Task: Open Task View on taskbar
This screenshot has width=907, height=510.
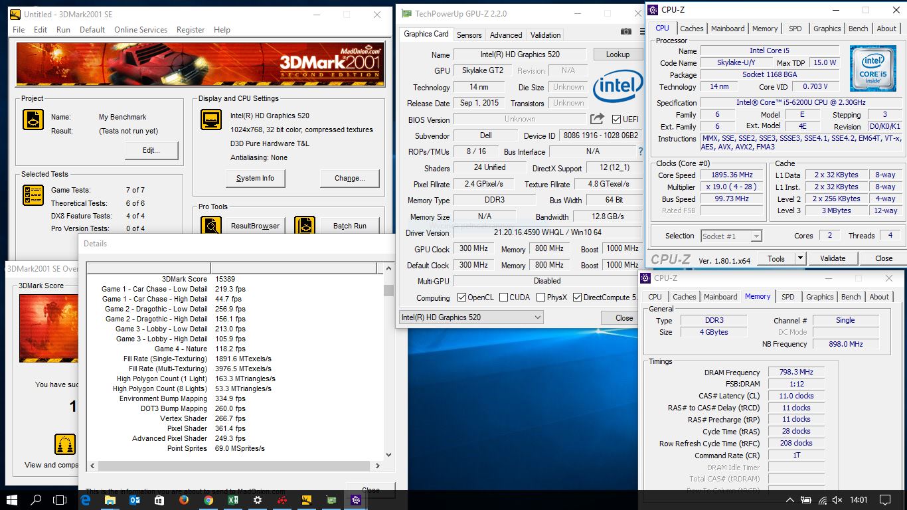Action: [60, 500]
